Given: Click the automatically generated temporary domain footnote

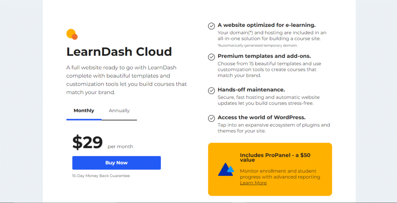Looking at the screenshot, I should pyautogui.click(x=257, y=46).
